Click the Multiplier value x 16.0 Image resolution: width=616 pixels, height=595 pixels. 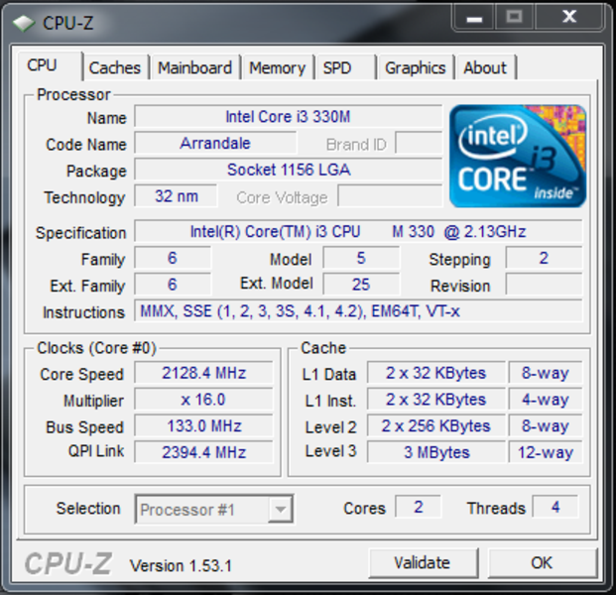[x=203, y=400]
